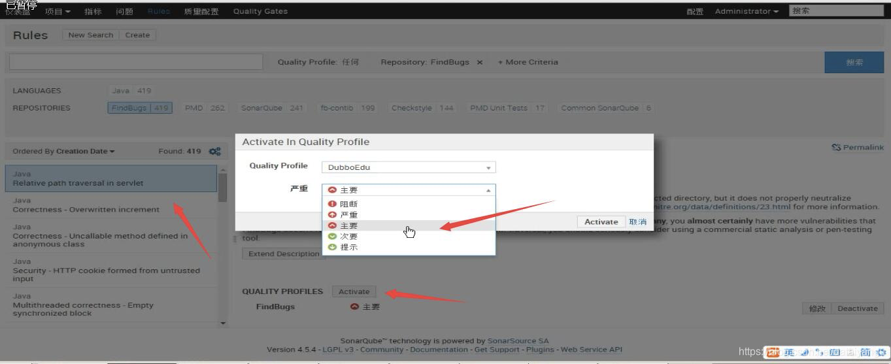Remove the Repository FindBugs filter with ×

[479, 62]
